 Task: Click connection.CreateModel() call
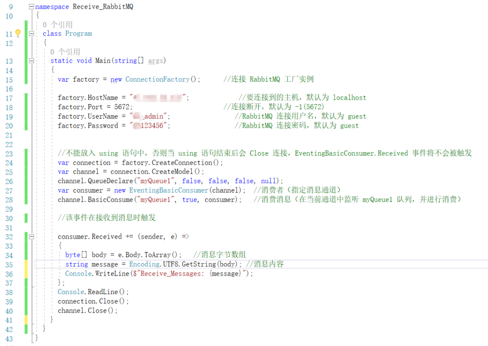pos(155,172)
